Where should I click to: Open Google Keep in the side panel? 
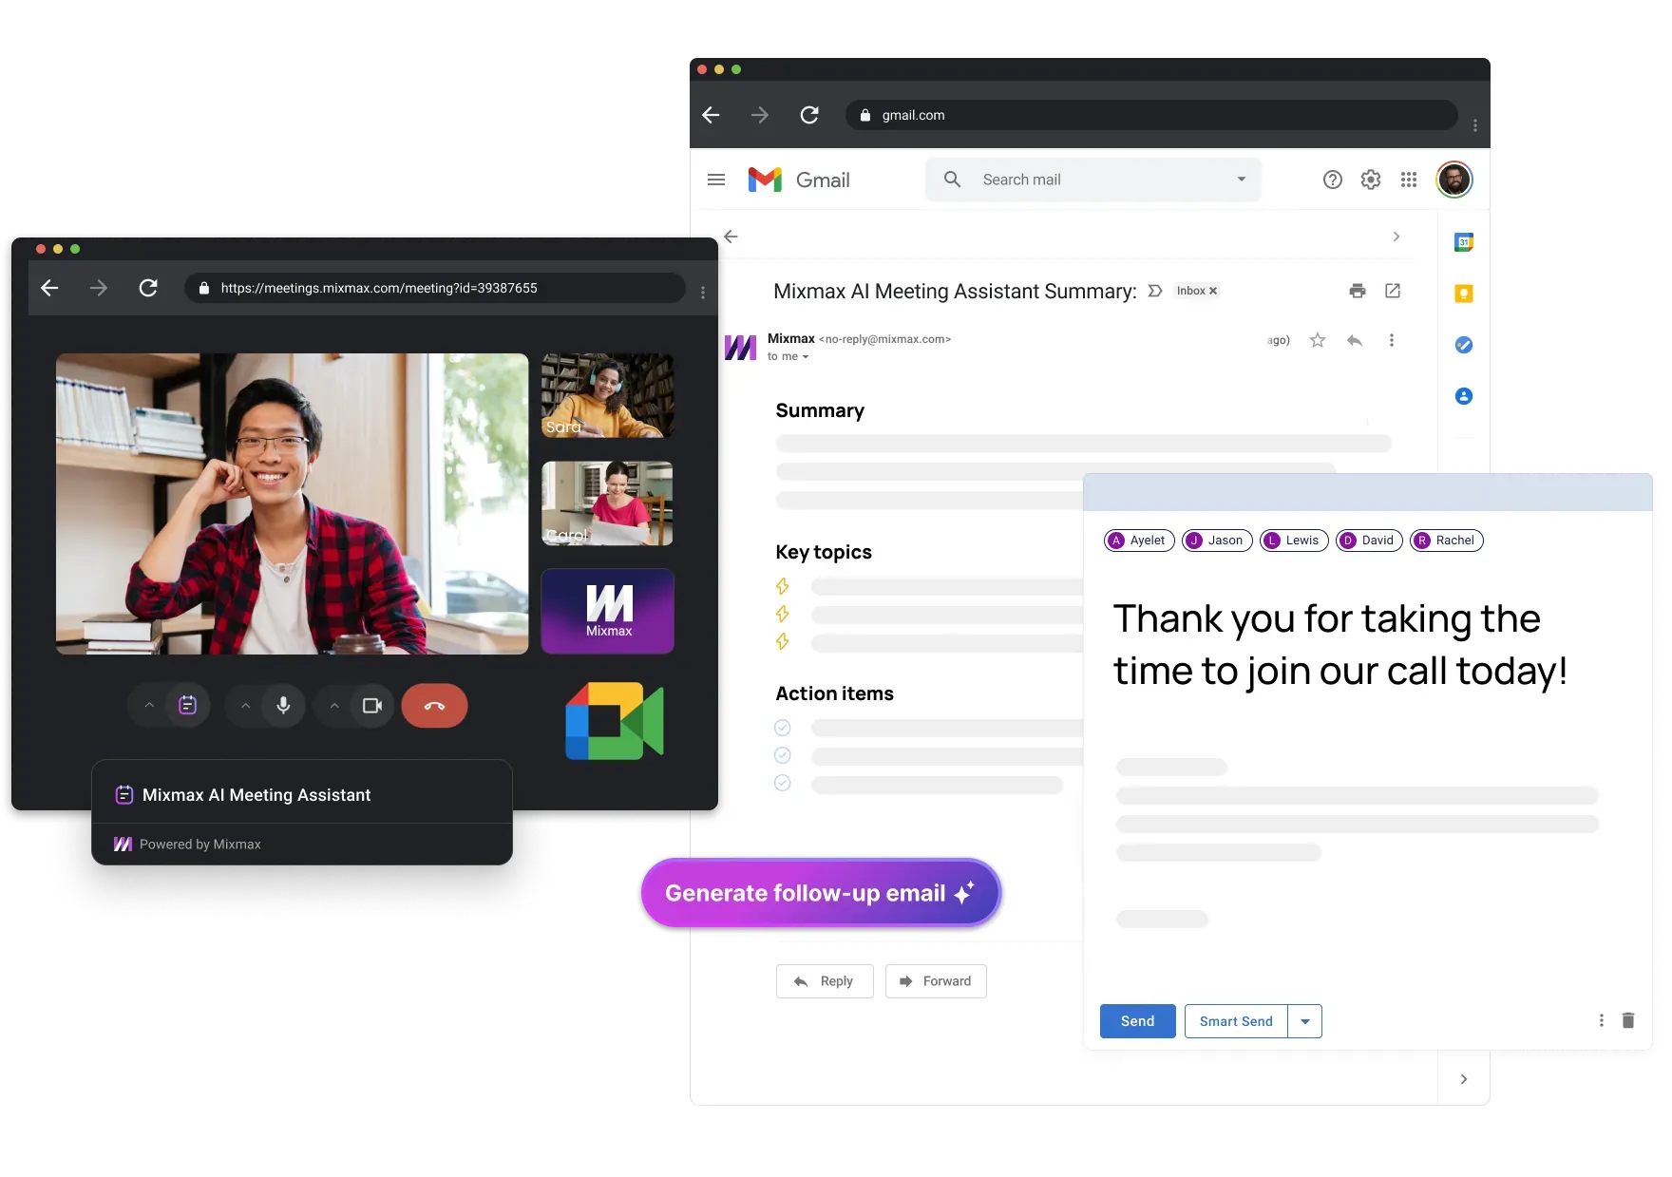(x=1464, y=294)
